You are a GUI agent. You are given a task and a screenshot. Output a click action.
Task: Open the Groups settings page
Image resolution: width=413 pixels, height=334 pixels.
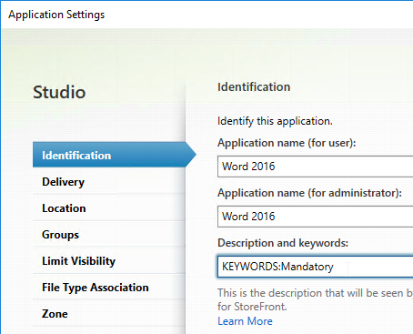[109, 235]
